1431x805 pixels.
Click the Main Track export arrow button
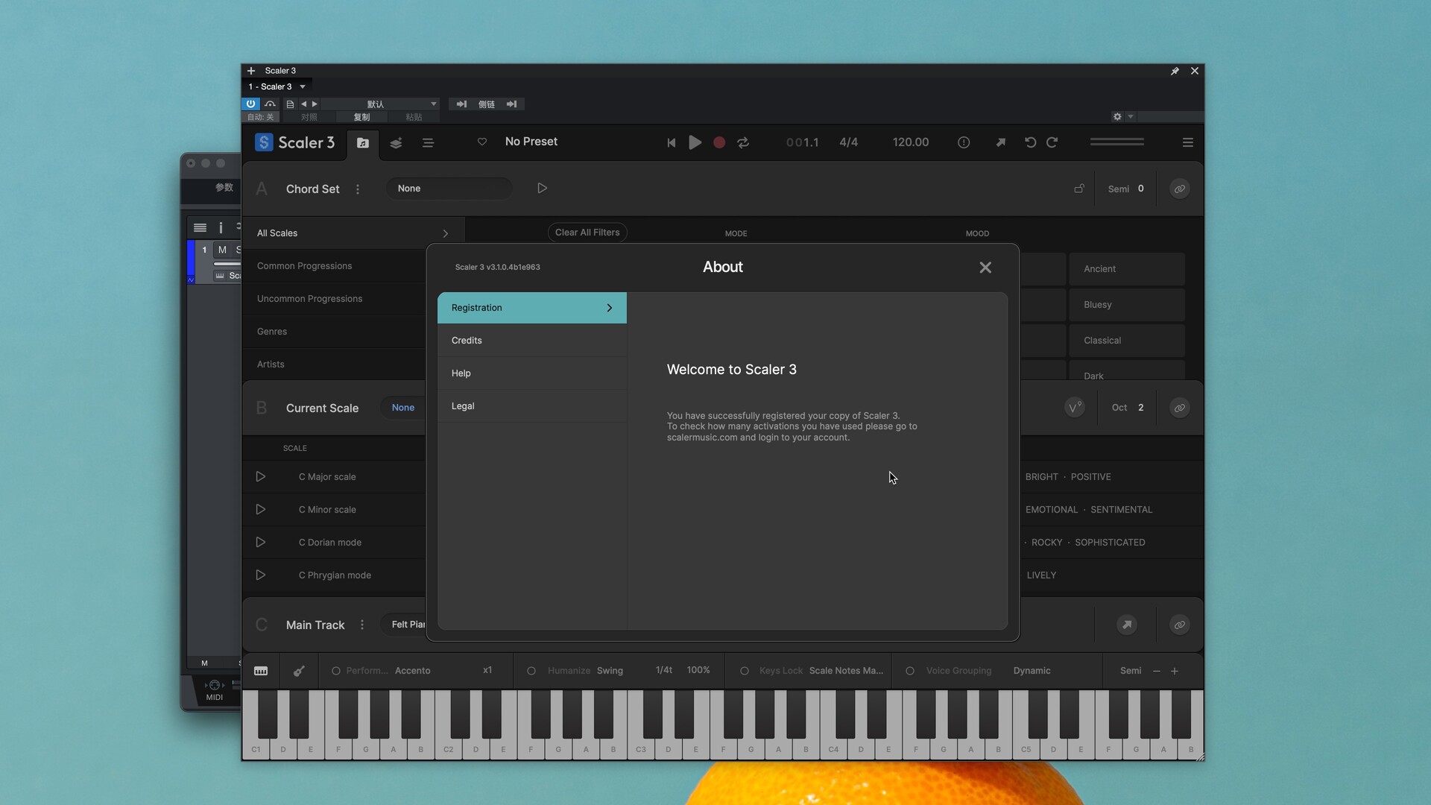tap(1127, 625)
